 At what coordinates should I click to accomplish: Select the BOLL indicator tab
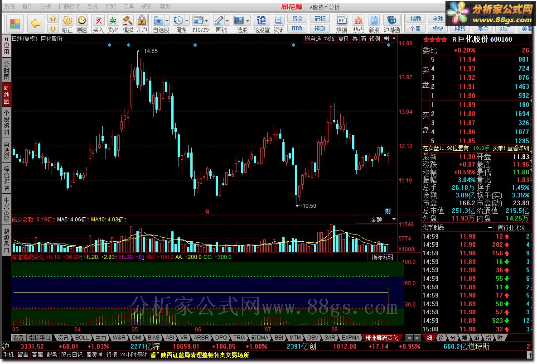pyautogui.click(x=82, y=338)
